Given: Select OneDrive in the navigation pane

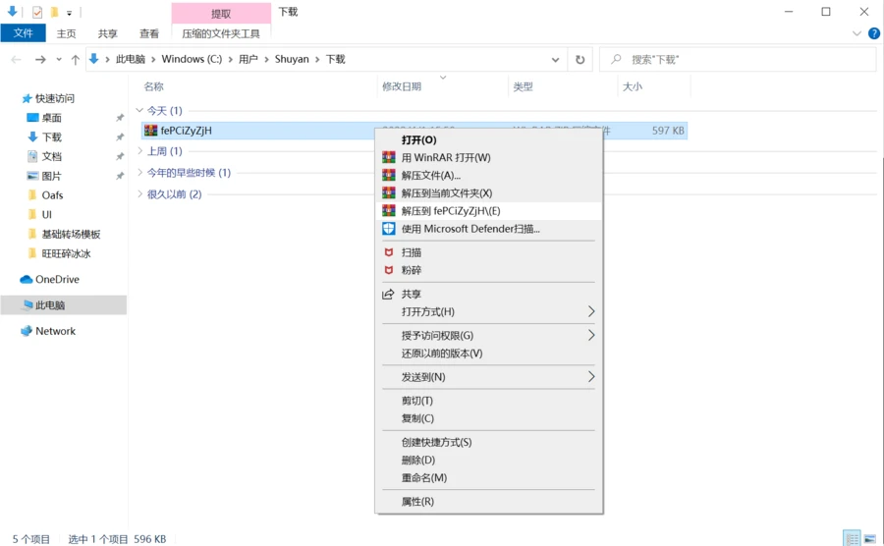Looking at the screenshot, I should (57, 279).
